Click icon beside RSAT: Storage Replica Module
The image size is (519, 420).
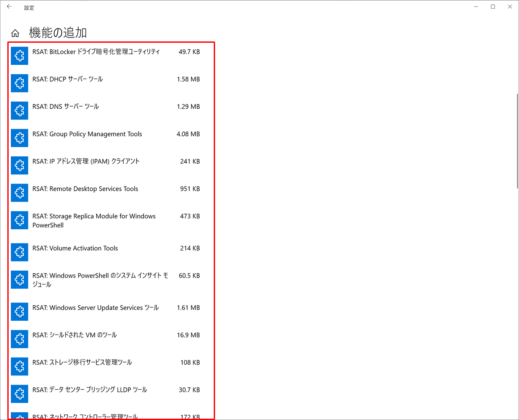[x=19, y=220]
